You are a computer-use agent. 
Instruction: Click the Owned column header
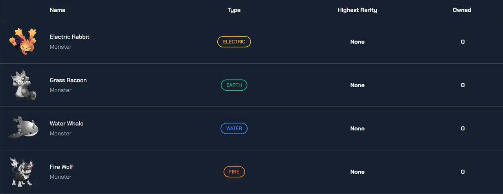462,10
